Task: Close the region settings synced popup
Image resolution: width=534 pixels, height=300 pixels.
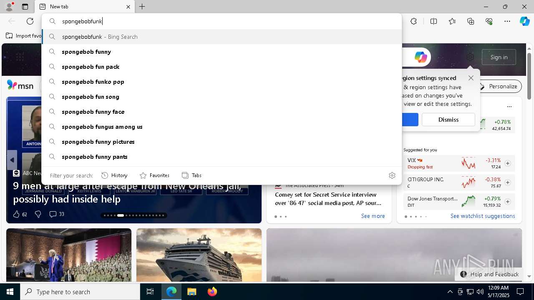Action: tap(471, 78)
